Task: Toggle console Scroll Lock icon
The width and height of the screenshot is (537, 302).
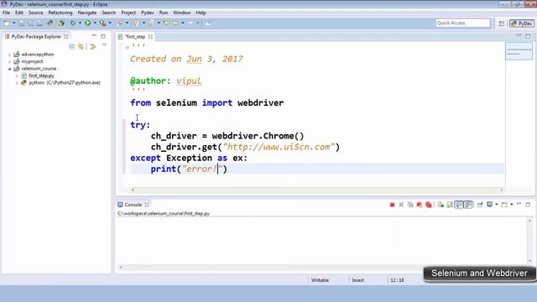Action: [x=450, y=205]
